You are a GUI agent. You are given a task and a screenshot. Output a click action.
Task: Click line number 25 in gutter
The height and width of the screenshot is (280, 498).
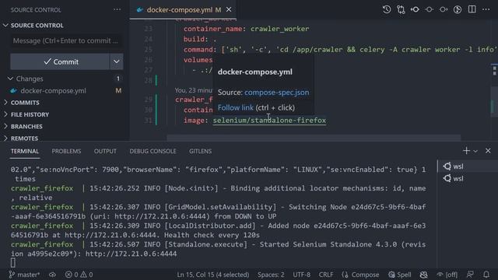point(149,50)
